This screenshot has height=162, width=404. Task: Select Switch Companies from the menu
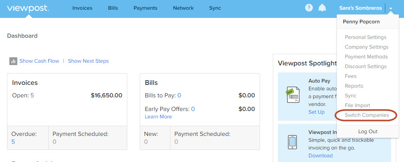coord(367,115)
